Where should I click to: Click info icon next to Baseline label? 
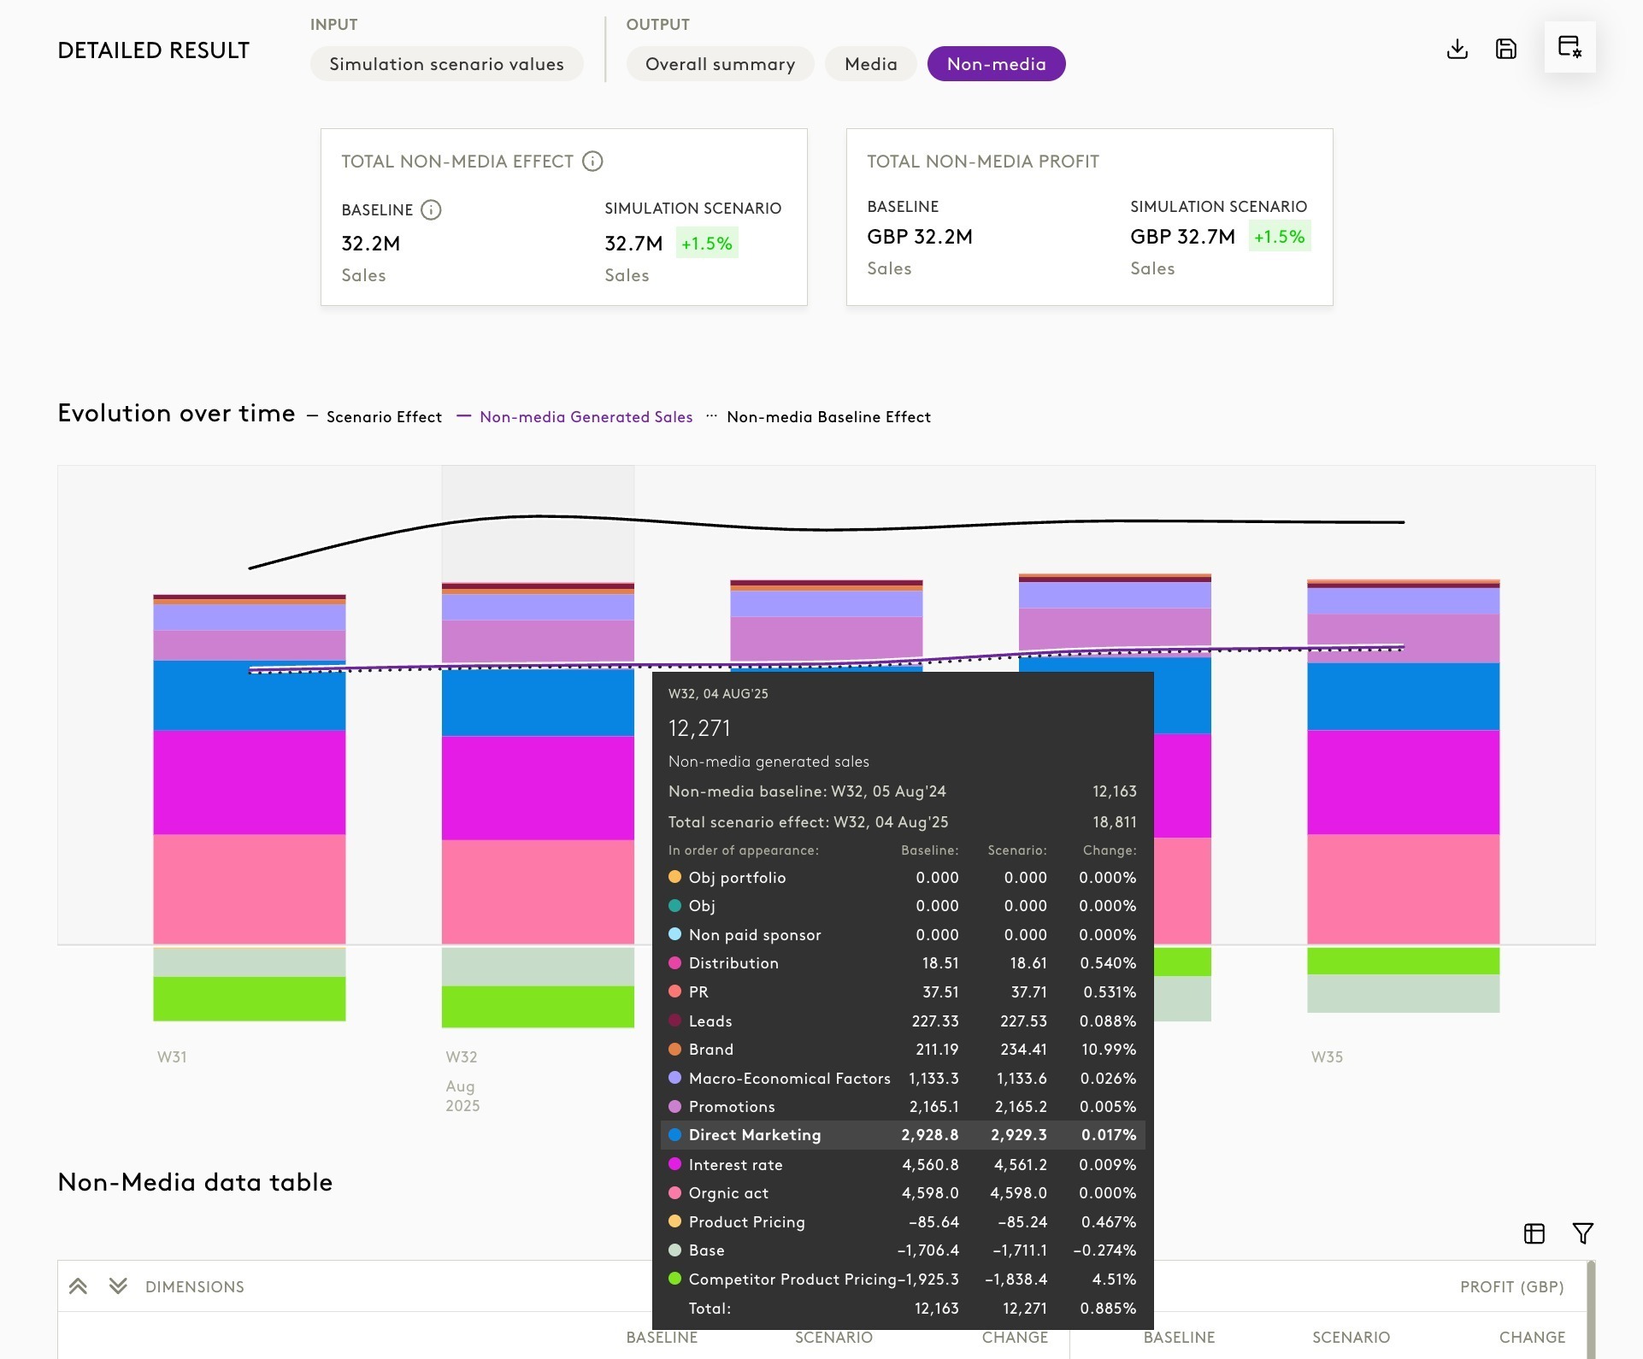pyautogui.click(x=432, y=210)
